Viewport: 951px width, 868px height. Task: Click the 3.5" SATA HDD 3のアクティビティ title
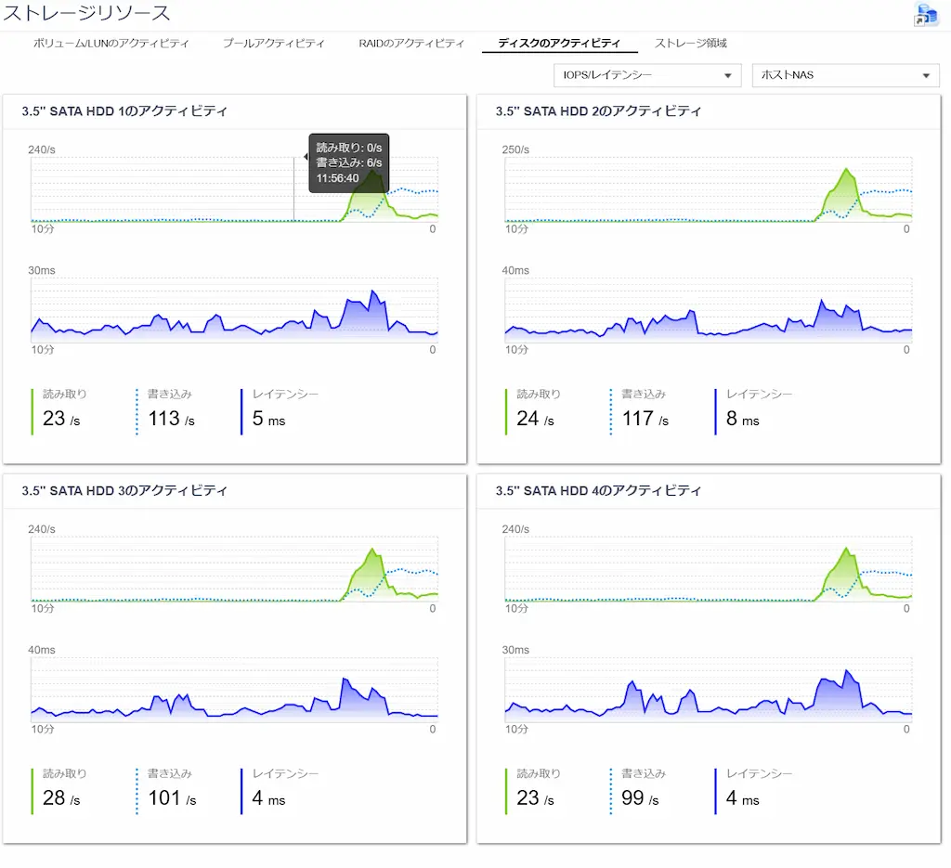pos(124,490)
